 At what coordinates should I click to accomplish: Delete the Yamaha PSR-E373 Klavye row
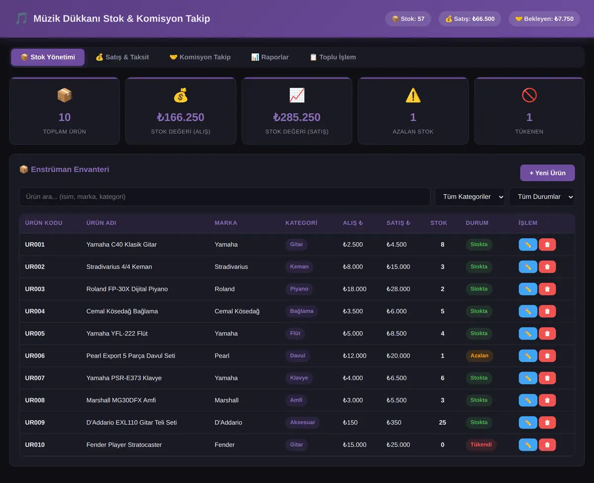[547, 378]
